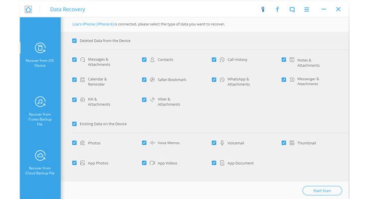Toggle the Messages & Attachments checkbox

pos(74,60)
